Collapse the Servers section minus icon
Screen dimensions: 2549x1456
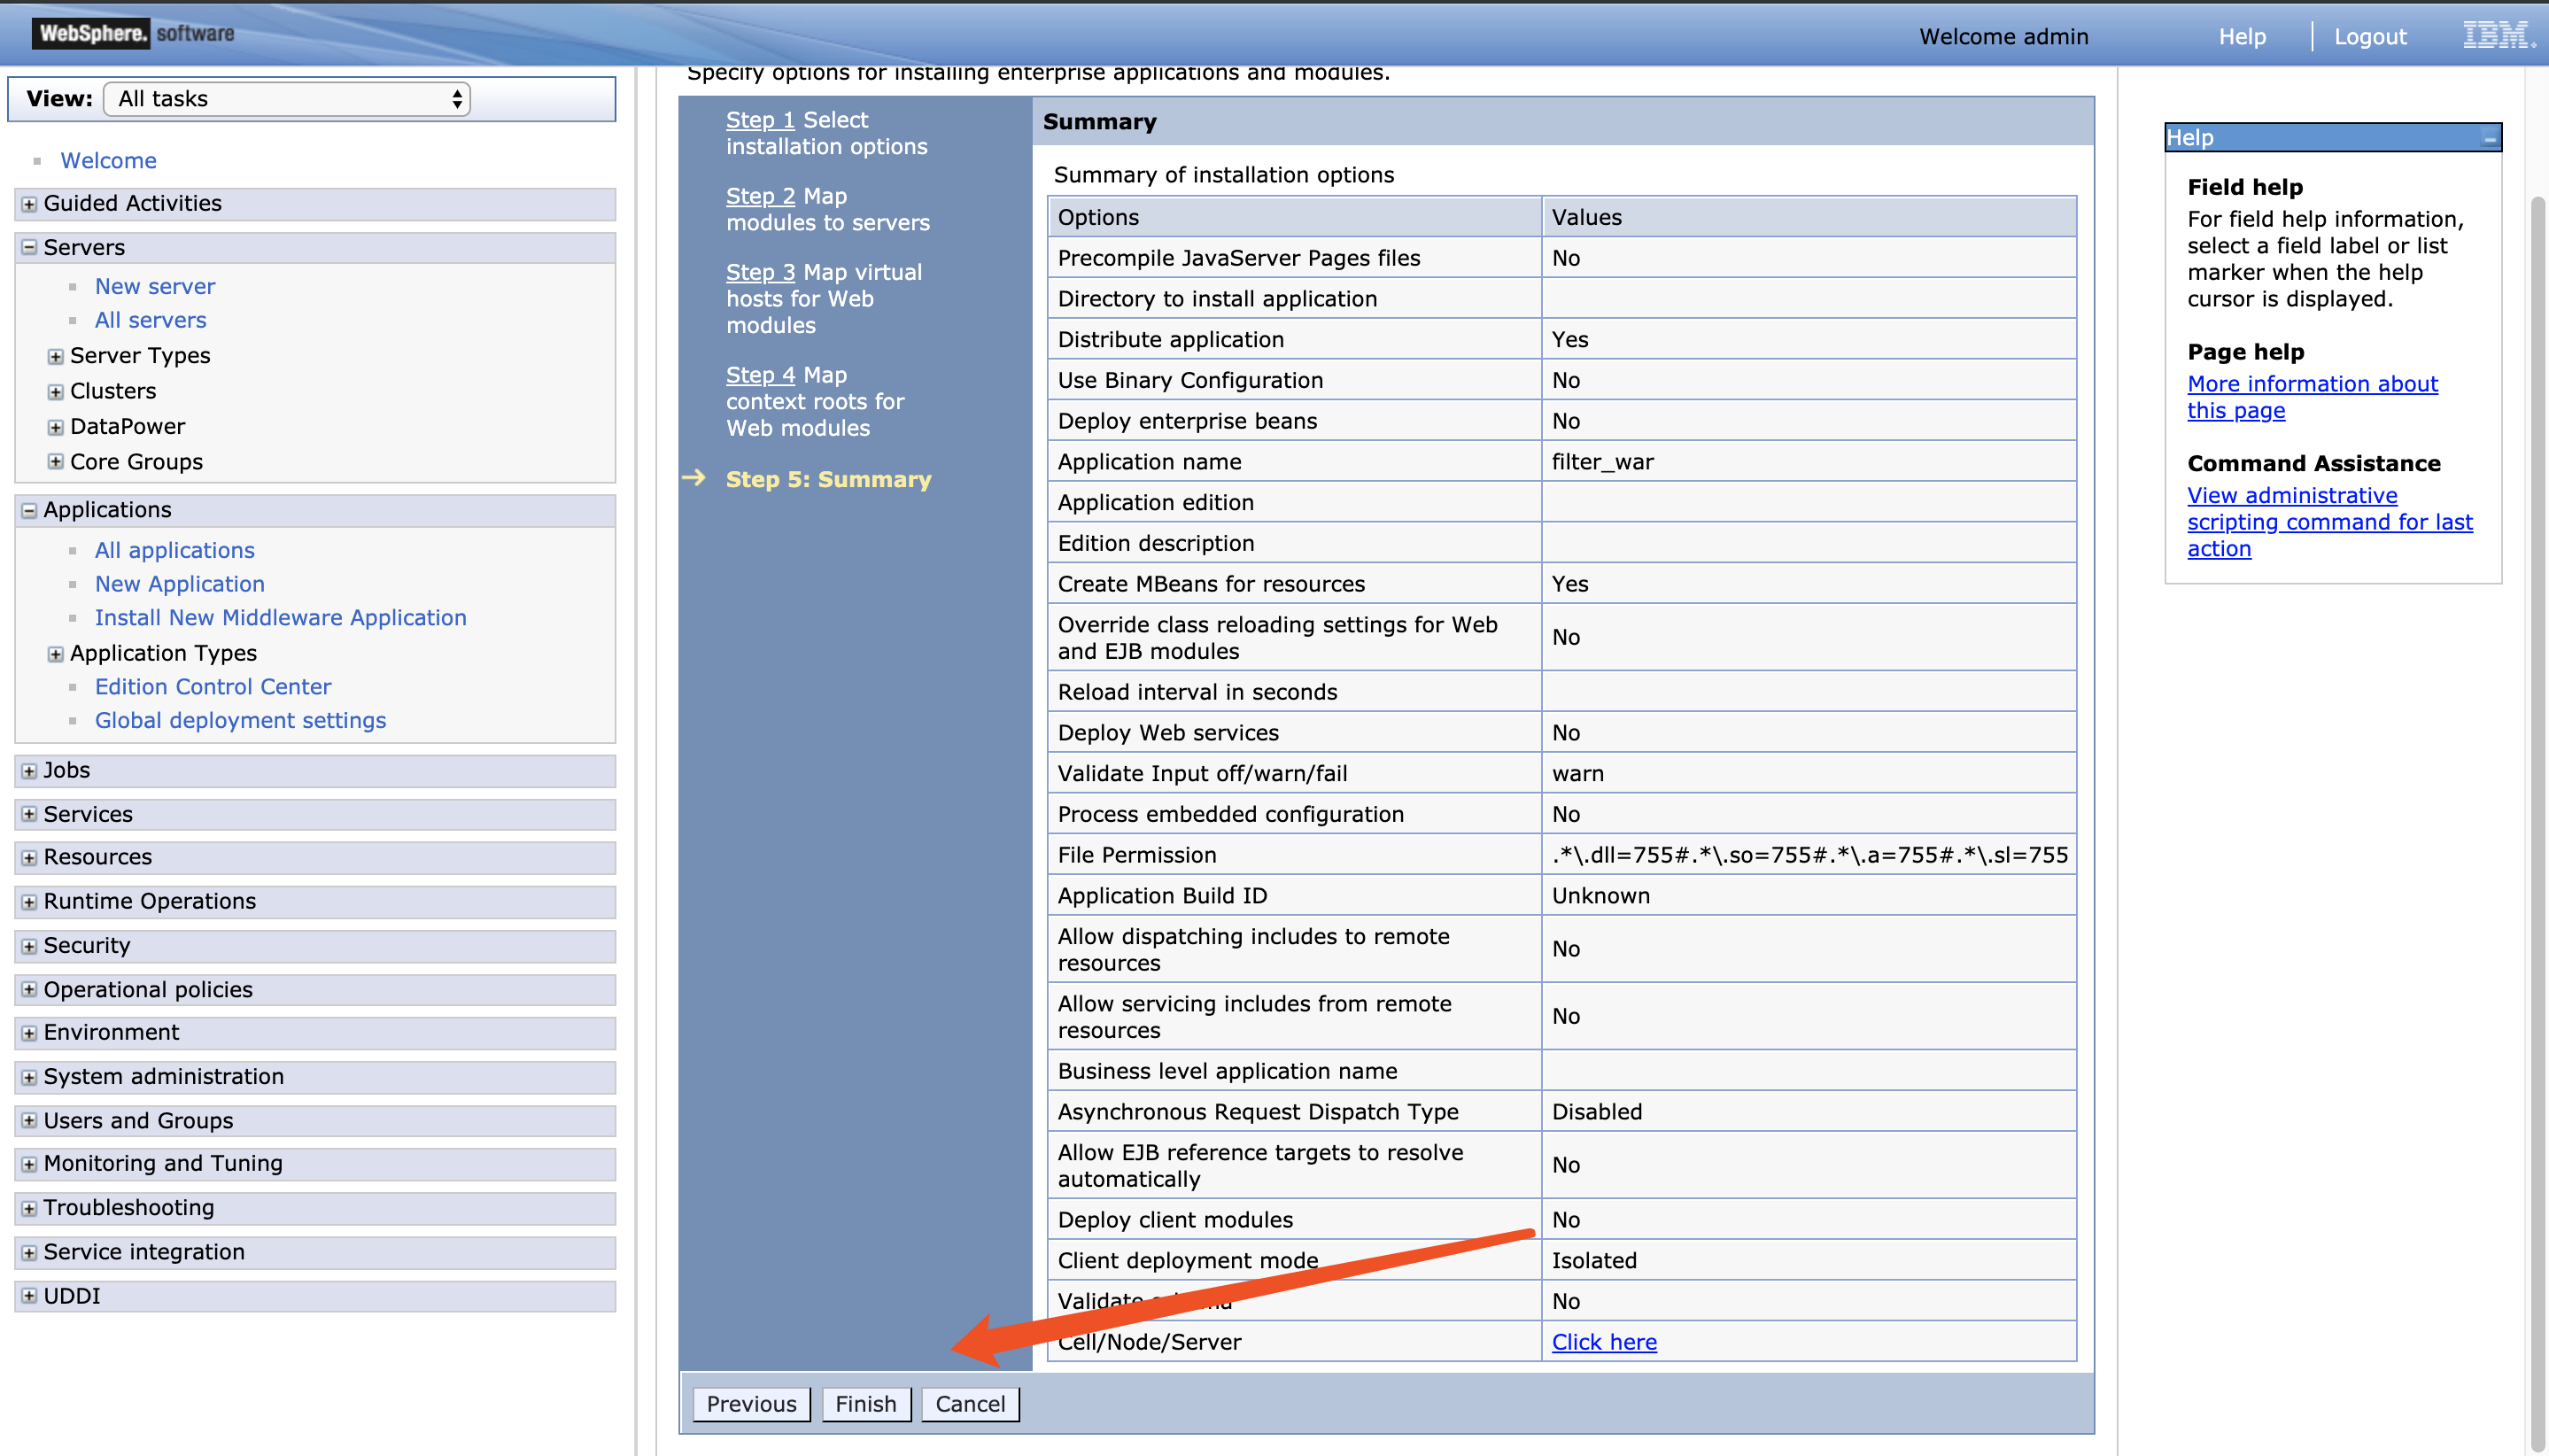(x=29, y=247)
